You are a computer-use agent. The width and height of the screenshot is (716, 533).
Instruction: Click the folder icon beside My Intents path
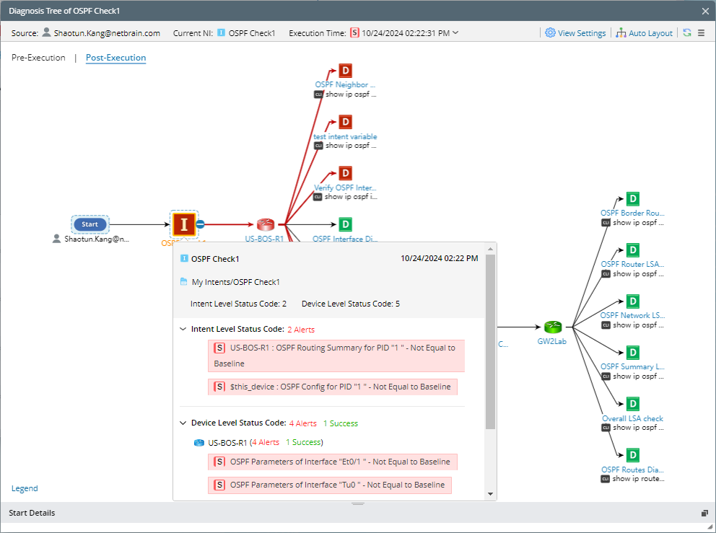[x=183, y=281]
